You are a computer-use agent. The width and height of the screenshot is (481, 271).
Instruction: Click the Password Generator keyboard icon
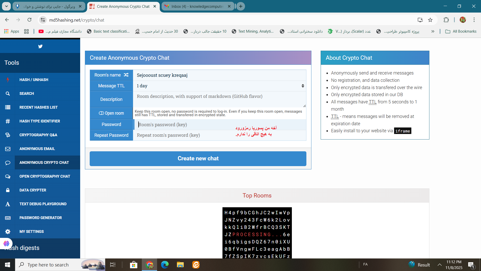[8, 218]
